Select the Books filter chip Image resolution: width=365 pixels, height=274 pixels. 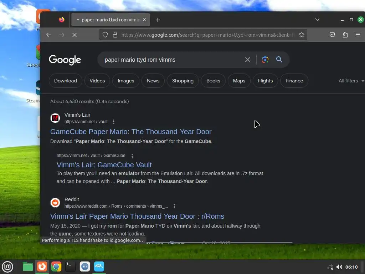pyautogui.click(x=213, y=81)
